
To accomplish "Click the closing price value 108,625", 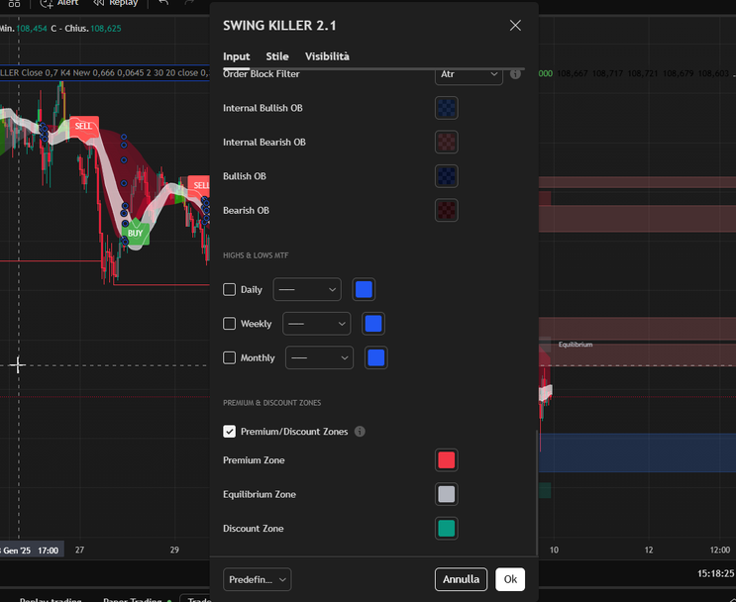I will click(x=106, y=29).
